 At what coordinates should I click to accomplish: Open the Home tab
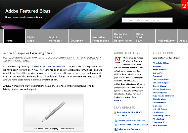pos(14,36)
